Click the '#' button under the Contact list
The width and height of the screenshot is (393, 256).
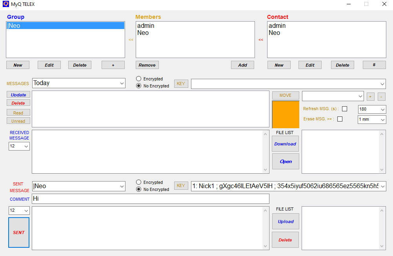click(x=374, y=65)
